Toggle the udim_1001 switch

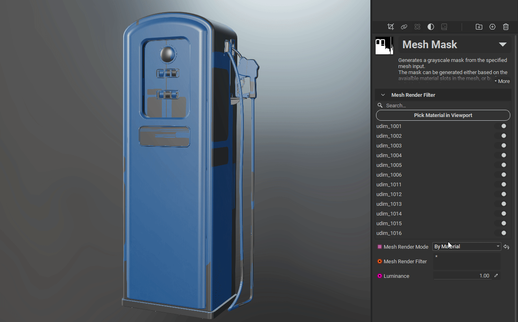pyautogui.click(x=501, y=126)
